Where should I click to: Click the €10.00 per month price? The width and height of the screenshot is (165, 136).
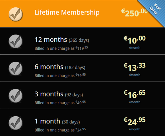[135, 40]
